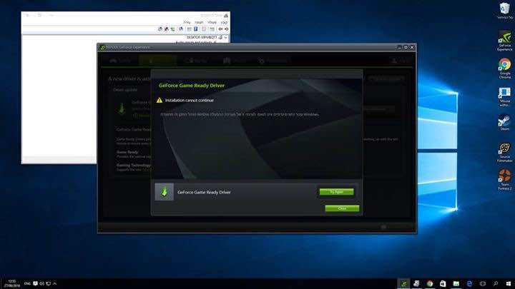The image size is (515, 289).
Task: Open the Action Center notification icon
Action: pyautogui.click(x=35, y=283)
